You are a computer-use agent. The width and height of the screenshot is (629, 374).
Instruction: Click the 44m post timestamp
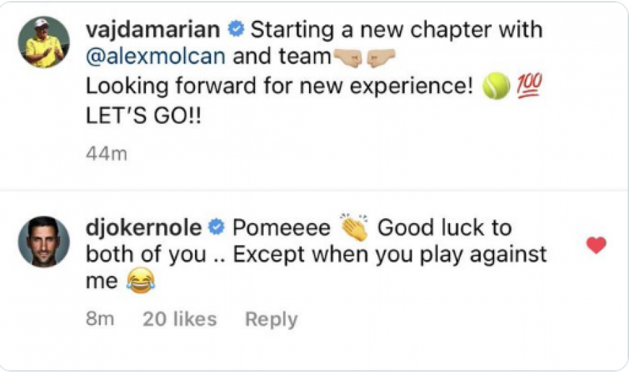click(x=106, y=154)
